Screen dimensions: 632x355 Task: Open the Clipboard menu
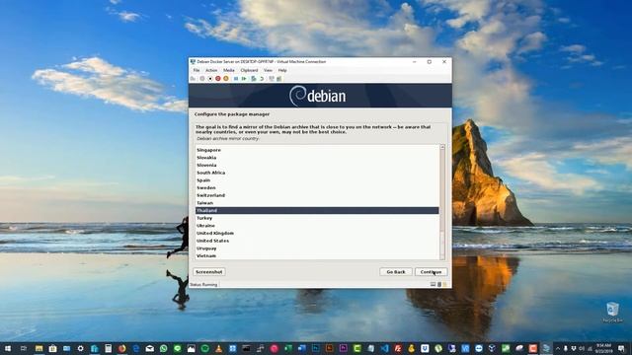click(249, 70)
